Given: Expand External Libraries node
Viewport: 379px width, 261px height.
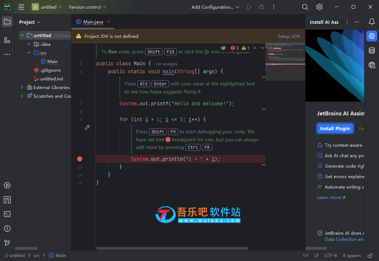Looking at the screenshot, I should click(x=22, y=87).
